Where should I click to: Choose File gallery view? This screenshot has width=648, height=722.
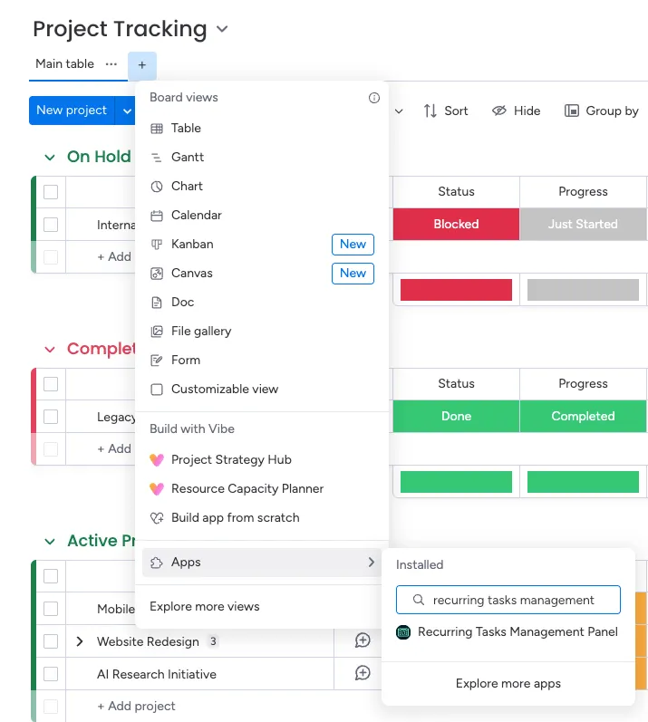tap(262, 332)
